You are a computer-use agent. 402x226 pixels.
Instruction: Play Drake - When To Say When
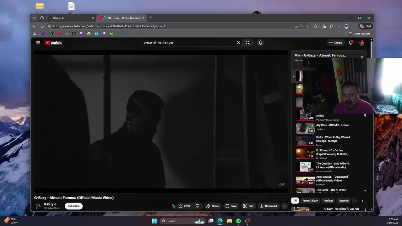point(330,141)
